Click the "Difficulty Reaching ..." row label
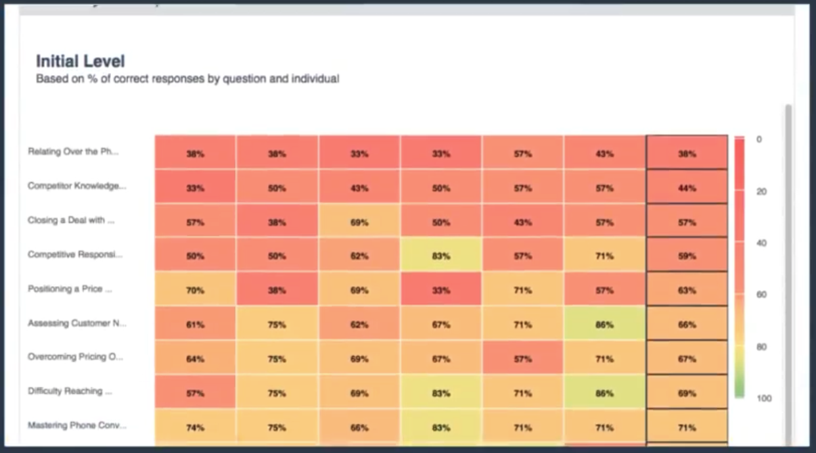Image resolution: width=816 pixels, height=453 pixels. pyautogui.click(x=70, y=391)
